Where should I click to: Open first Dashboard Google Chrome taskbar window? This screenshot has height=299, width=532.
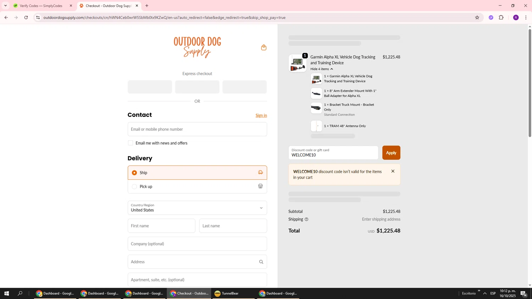[x=55, y=293]
